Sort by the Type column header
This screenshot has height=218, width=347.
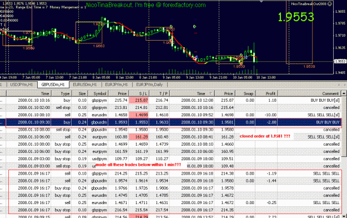tap(61, 93)
